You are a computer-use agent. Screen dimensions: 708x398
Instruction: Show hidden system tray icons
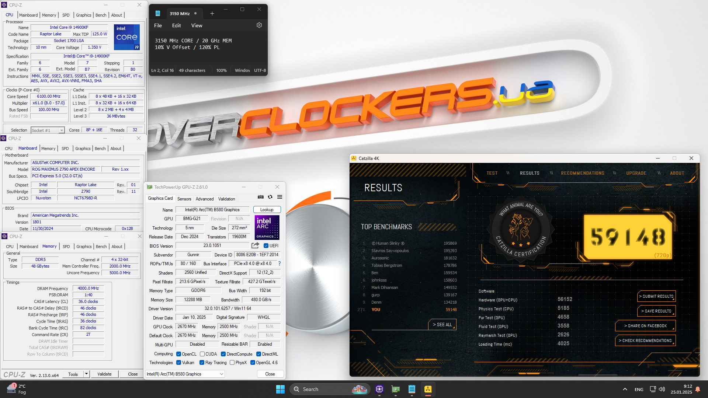coord(625,389)
